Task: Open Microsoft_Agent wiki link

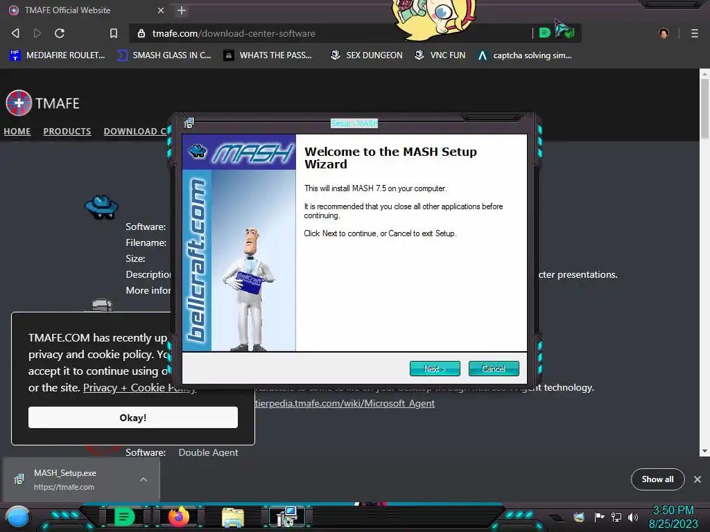Action: tap(345, 403)
